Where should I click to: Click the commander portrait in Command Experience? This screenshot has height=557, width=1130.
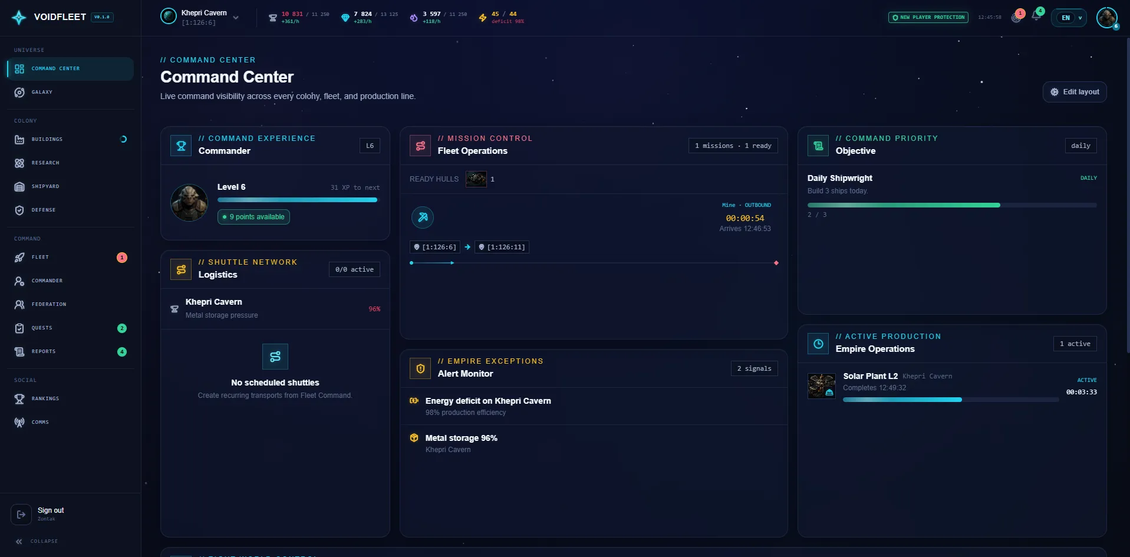point(189,203)
